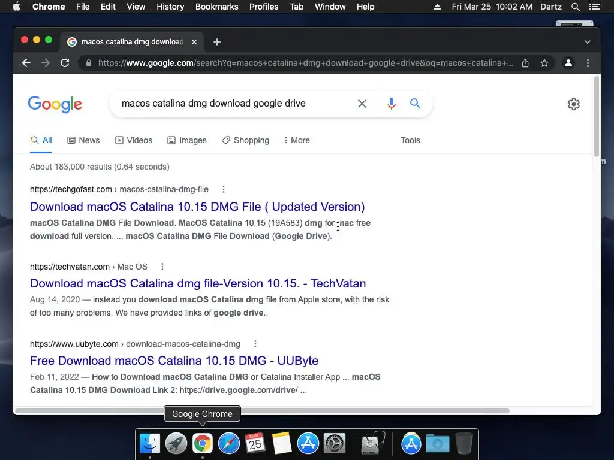
Task: Open Notes from the Dock
Action: point(282,443)
